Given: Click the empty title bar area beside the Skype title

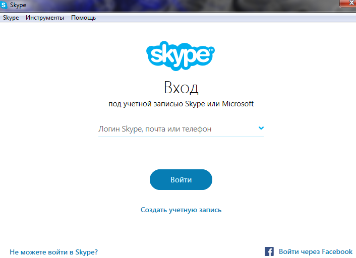Looking at the screenshot, I should pos(151,5).
